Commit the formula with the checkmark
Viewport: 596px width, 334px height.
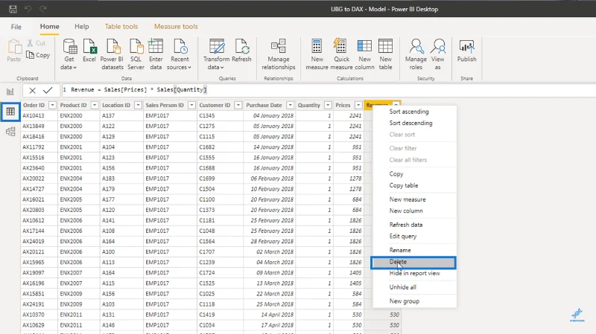tap(48, 90)
